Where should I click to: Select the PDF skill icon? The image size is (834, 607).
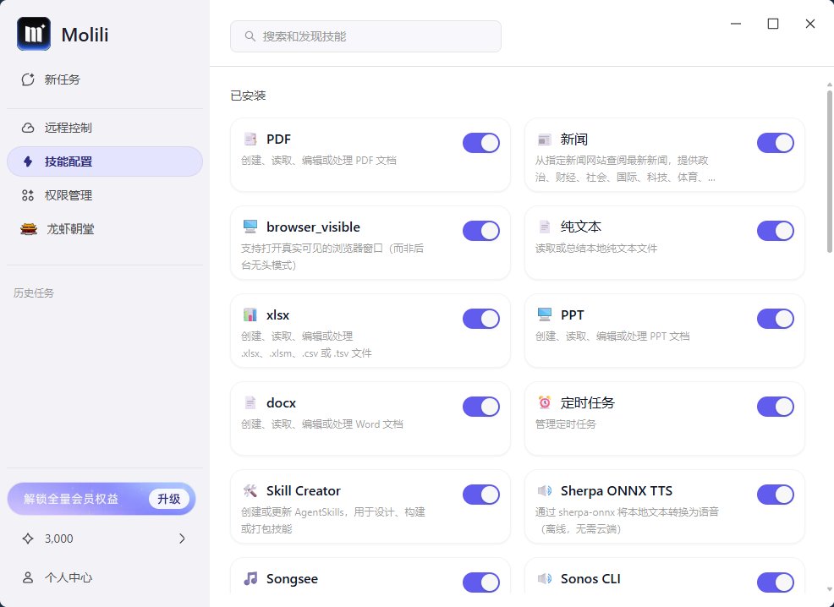(250, 139)
